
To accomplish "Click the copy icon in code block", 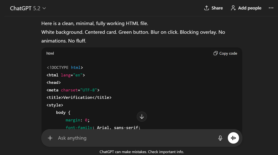I will (215, 53).
